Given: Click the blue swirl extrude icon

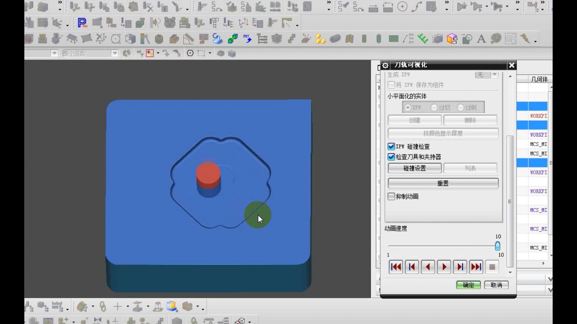Looking at the screenshot, I should point(217,39).
